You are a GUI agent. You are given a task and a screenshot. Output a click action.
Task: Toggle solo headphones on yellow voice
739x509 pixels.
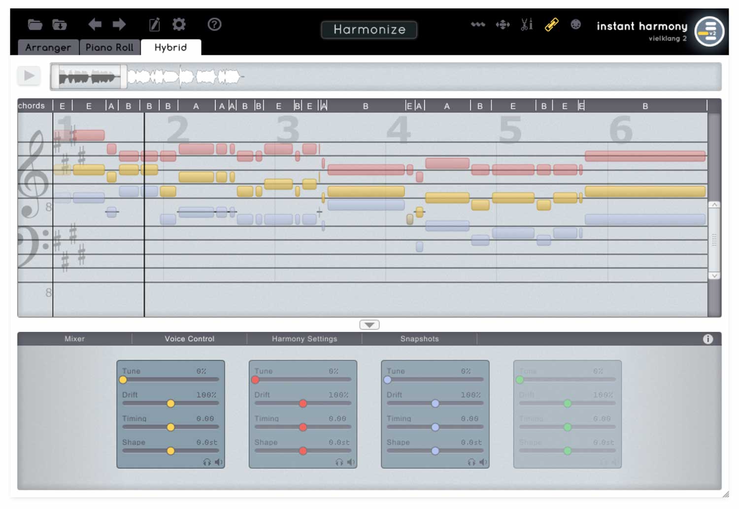[207, 462]
